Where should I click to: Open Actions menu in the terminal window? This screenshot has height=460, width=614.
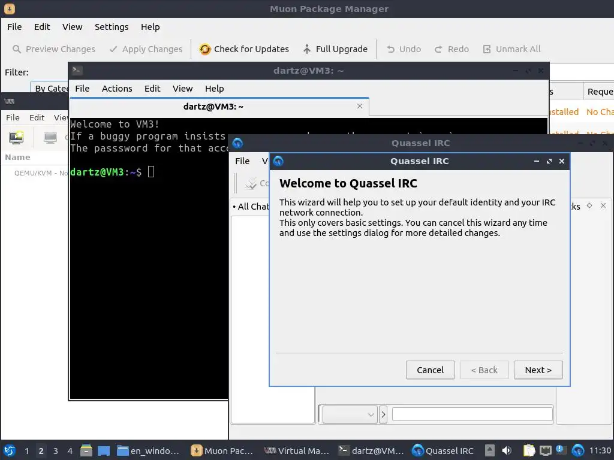coord(117,89)
